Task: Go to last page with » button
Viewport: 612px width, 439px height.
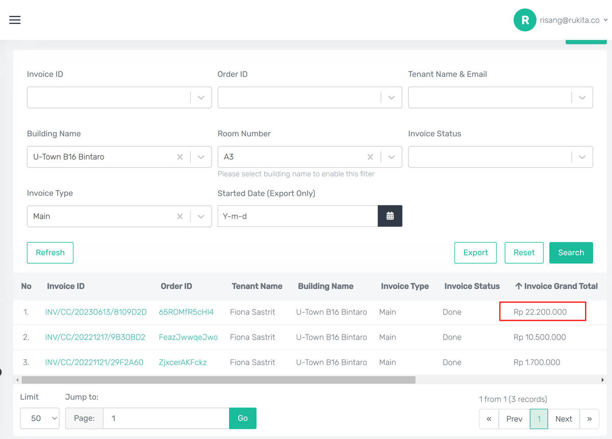Action: click(x=590, y=419)
